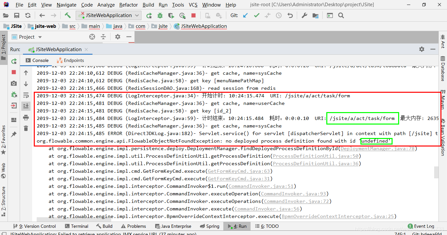The image size is (447, 235).
Task: Collapse all in the Project panel
Action: click(x=103, y=37)
